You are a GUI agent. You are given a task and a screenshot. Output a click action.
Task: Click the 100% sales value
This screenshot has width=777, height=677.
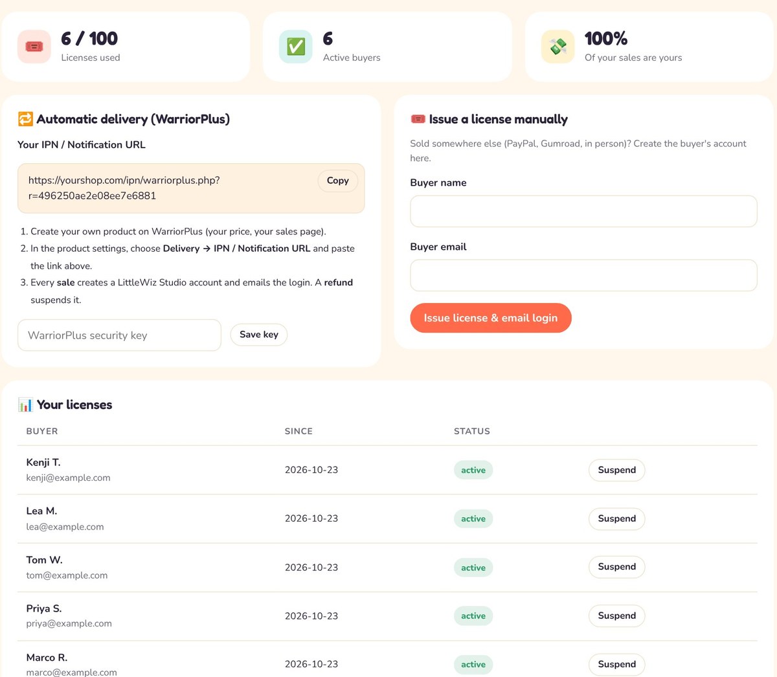(606, 39)
